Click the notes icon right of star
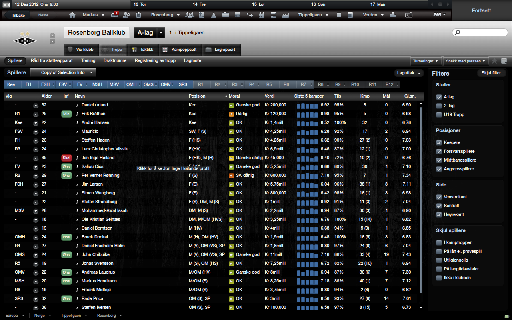Screen dimensions: 512x320 504,61
